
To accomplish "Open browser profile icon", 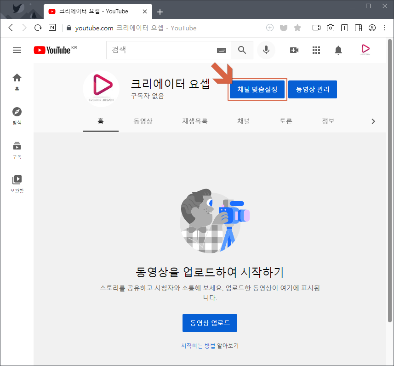I will 372,28.
